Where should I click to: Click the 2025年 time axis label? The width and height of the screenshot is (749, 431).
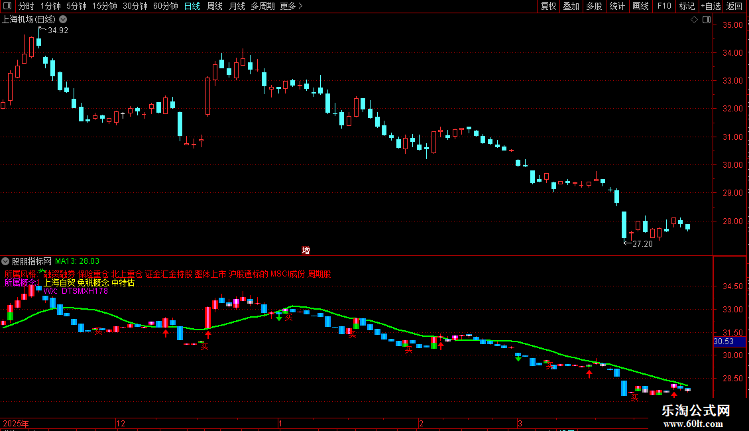(16, 423)
